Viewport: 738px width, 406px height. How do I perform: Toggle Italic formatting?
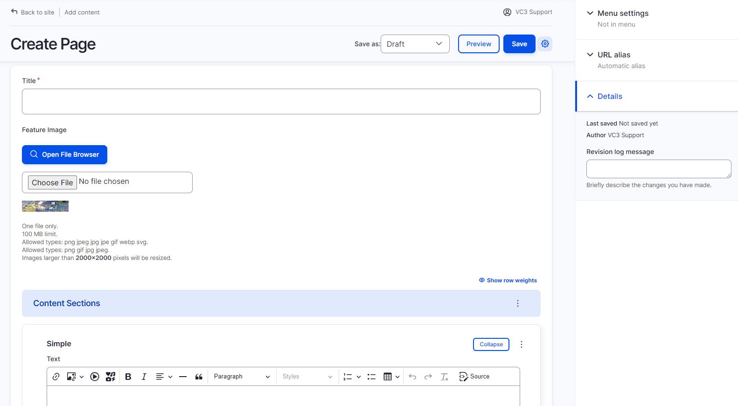point(144,377)
